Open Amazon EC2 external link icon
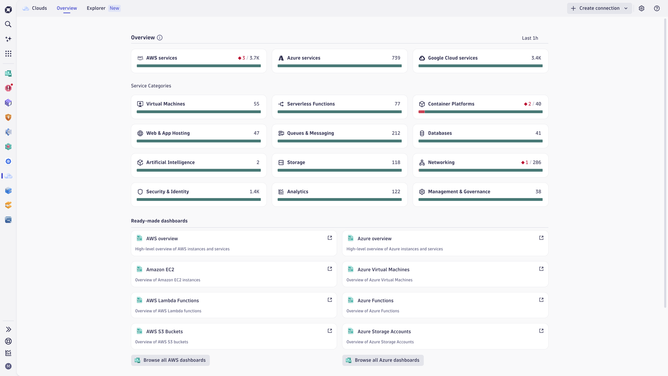The width and height of the screenshot is (668, 376). point(330,269)
